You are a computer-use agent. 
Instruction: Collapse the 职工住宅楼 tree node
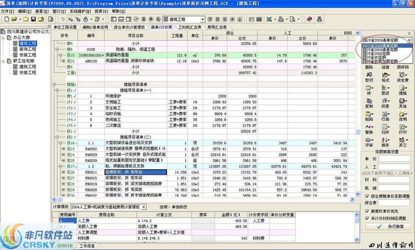[x=3, y=61]
